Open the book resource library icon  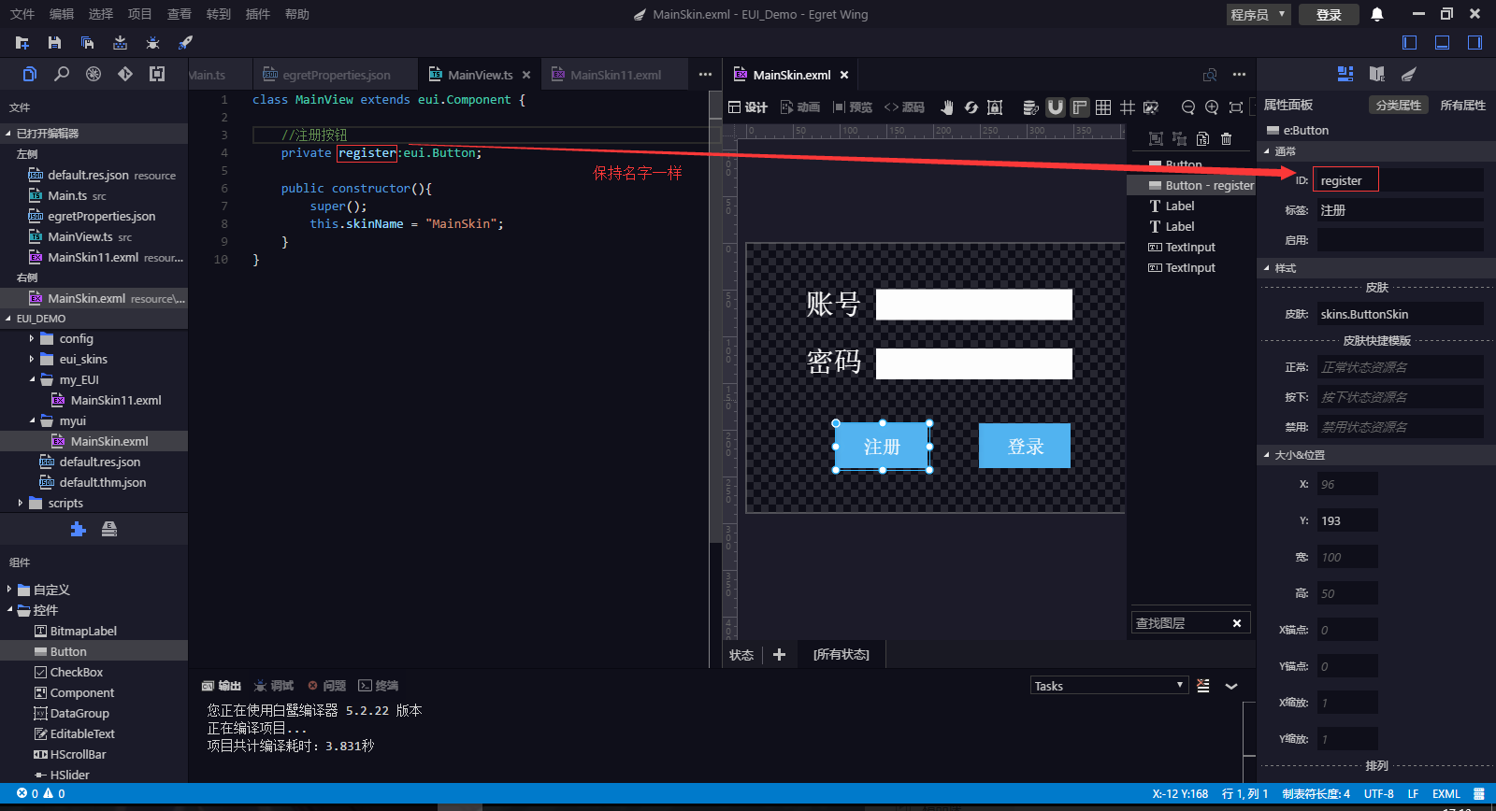(1377, 74)
